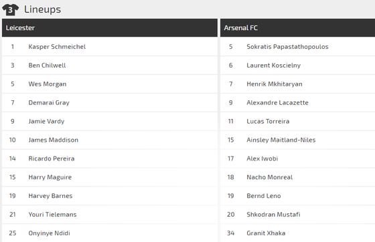This screenshot has width=375, height=242.
Task: Click Laurent Koscielny in Arsenal lineup
Action: (x=274, y=65)
